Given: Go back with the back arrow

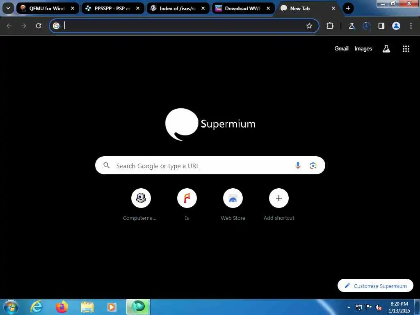Looking at the screenshot, I should coord(9,26).
